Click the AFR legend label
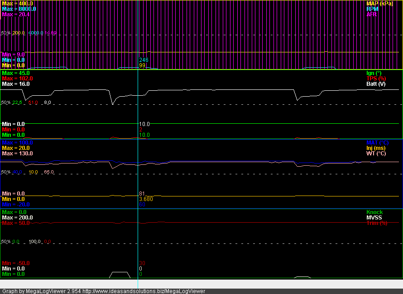403x294 pixels. click(371, 14)
